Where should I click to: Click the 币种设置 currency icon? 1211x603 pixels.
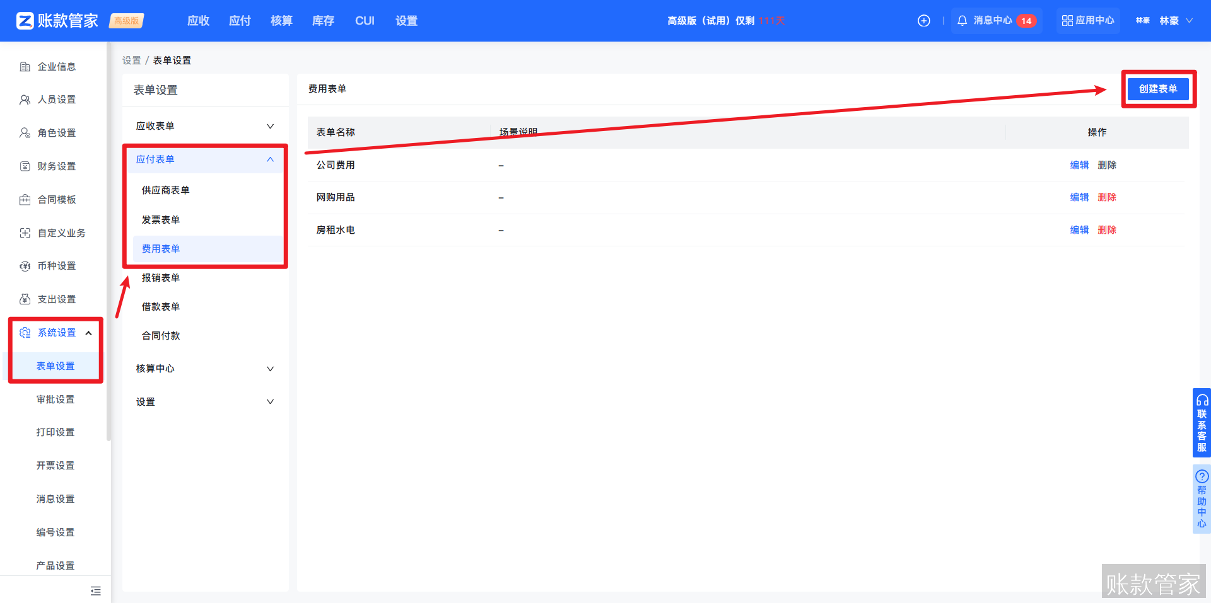(25, 266)
